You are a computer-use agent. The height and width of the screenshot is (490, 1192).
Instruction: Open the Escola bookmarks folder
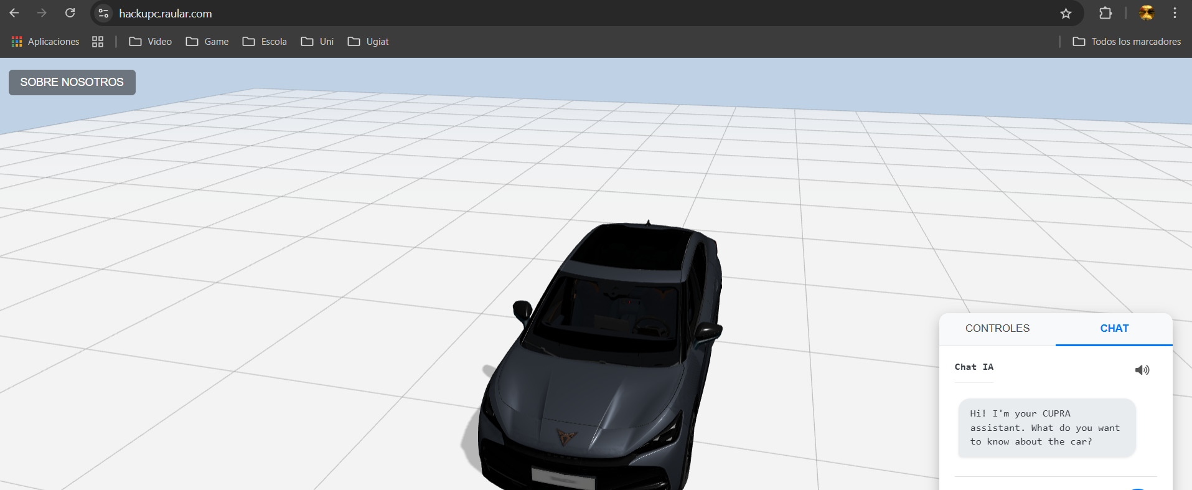(x=265, y=42)
